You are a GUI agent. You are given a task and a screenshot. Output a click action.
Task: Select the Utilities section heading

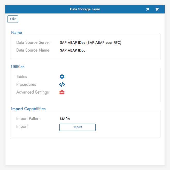18,67
